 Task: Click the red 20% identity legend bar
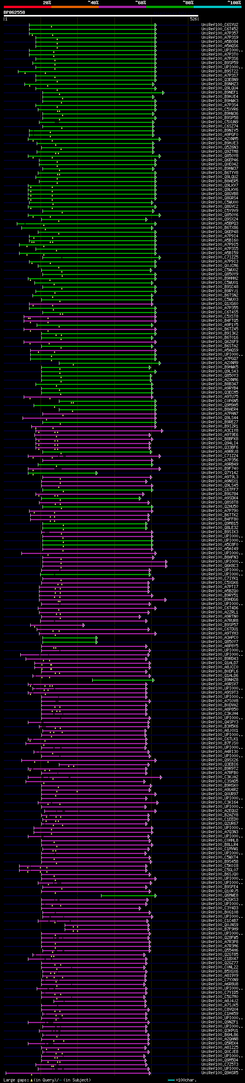(27, 7)
